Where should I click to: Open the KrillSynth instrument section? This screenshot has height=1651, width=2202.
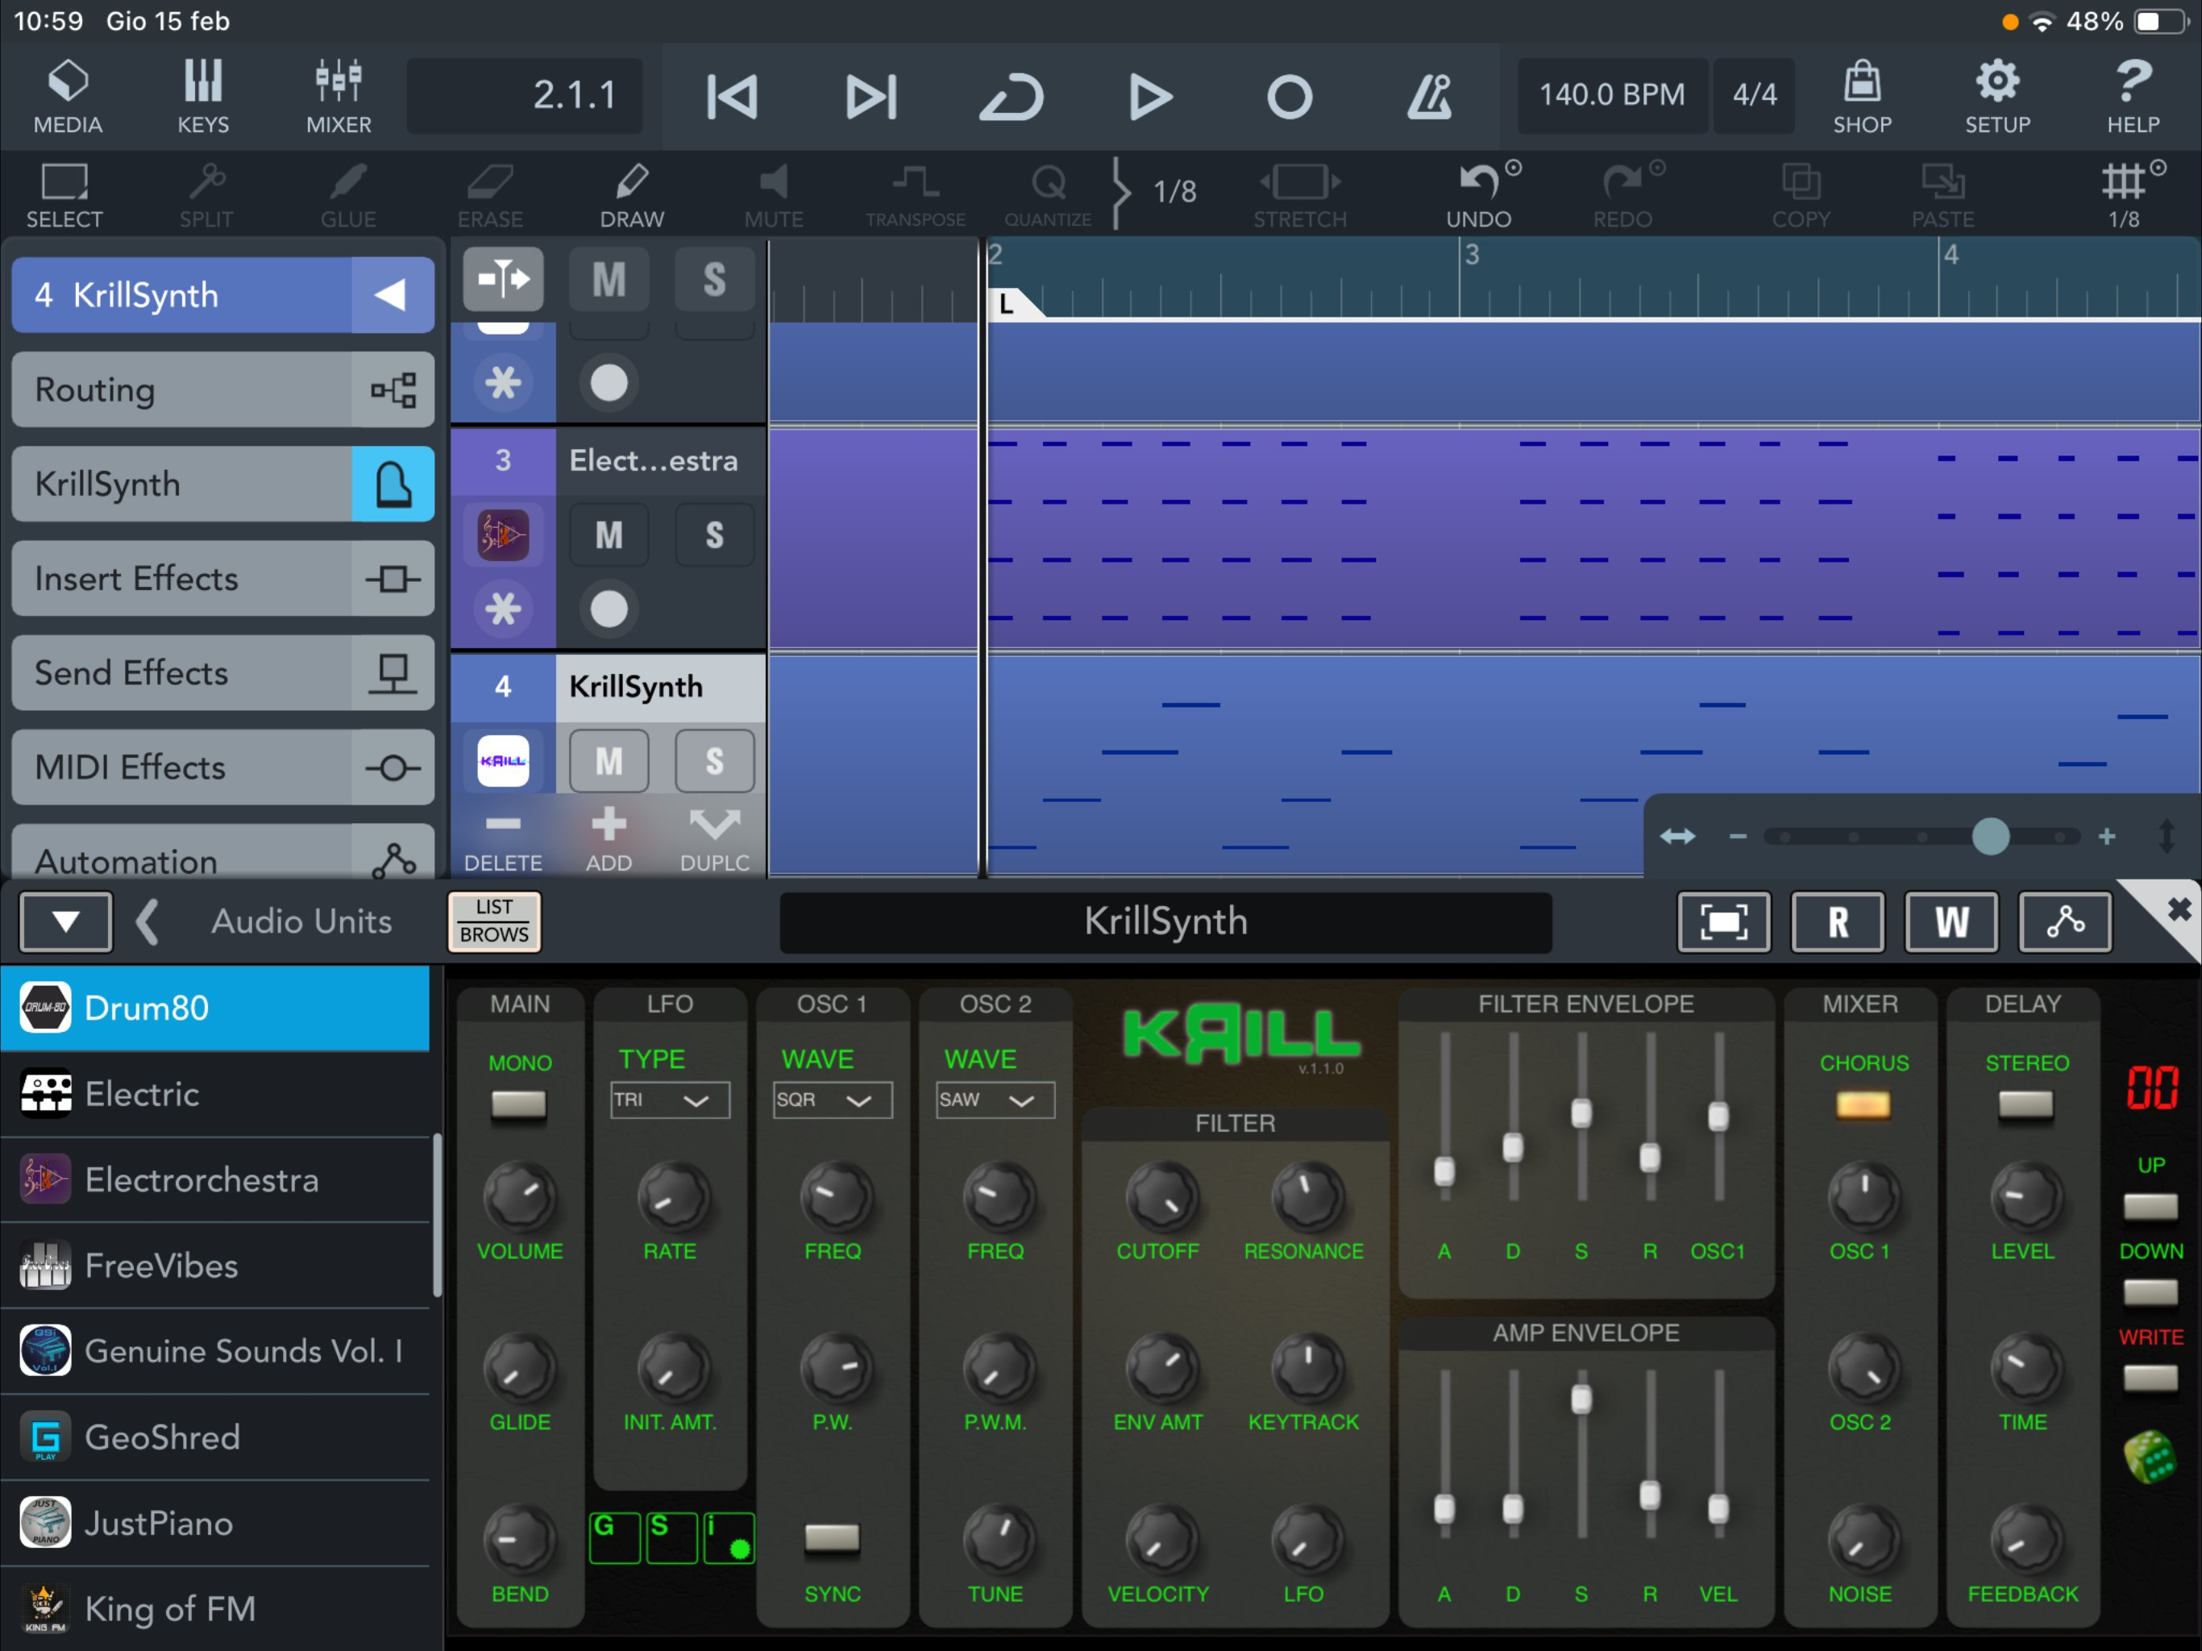click(x=223, y=484)
